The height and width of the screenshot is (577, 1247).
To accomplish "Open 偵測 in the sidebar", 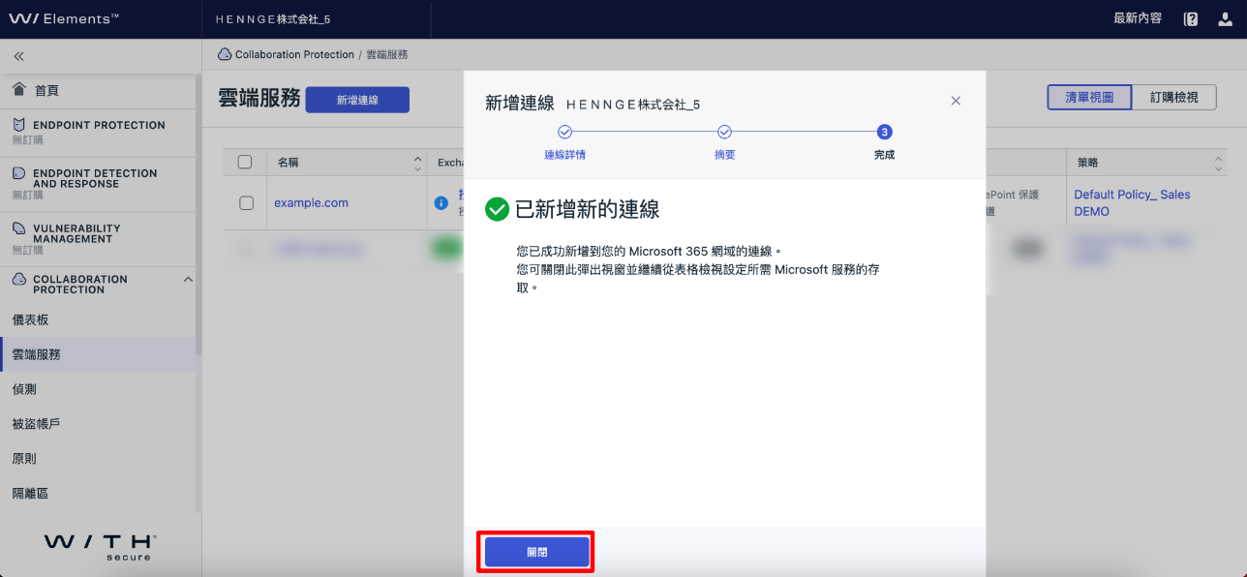I will tap(99, 389).
